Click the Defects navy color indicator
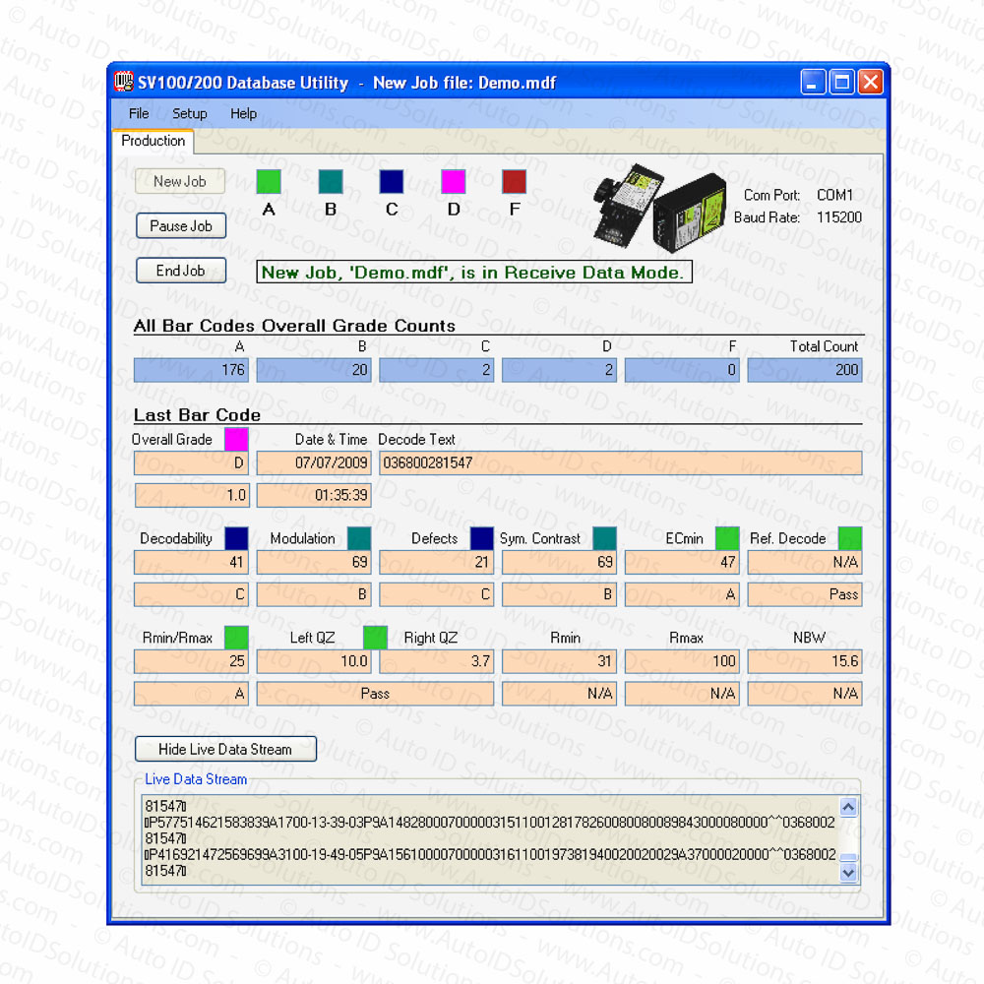 (x=482, y=538)
